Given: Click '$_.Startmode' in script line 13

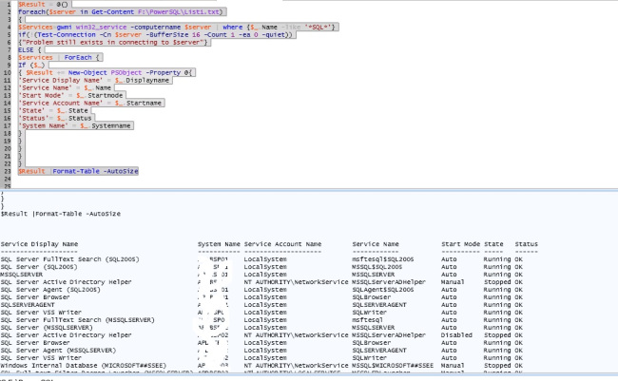Looking at the screenshot, I should coord(99,95).
